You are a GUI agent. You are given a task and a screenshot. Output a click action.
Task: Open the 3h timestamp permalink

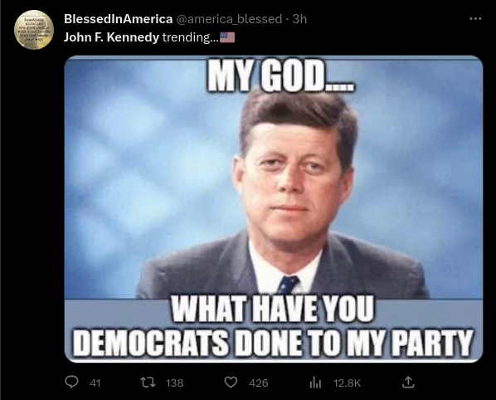click(x=299, y=19)
